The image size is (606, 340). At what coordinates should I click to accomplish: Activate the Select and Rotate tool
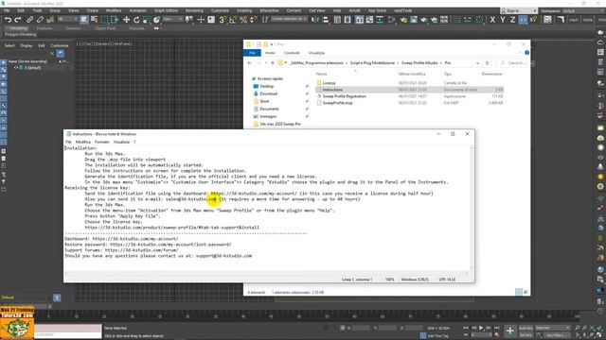[136, 20]
